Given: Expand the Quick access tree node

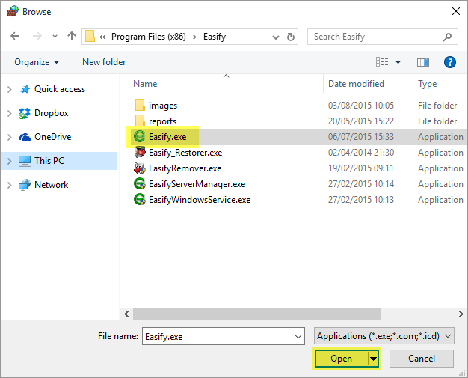Looking at the screenshot, I should click(9, 89).
